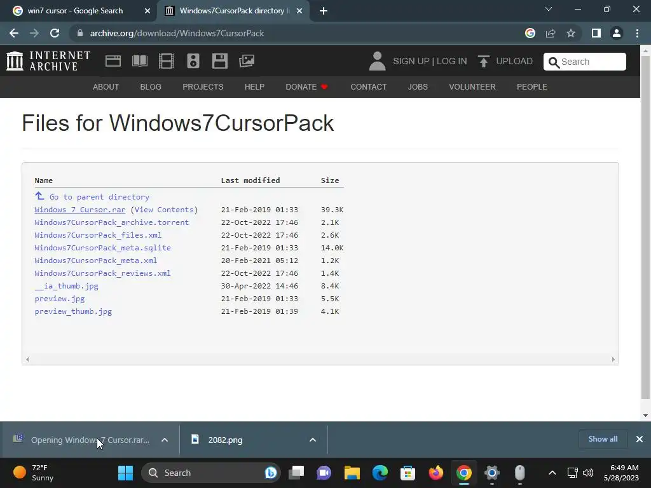
Task: Click the magnifier icon in Archive search
Action: click(554, 62)
